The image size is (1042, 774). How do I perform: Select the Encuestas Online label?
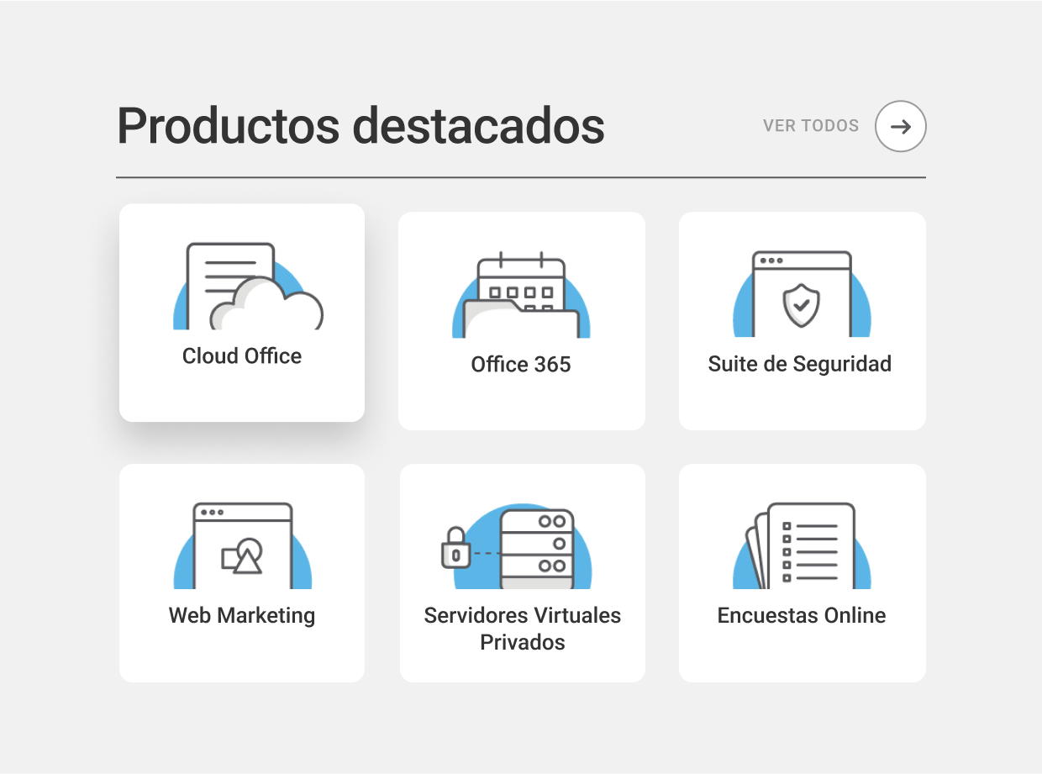[x=802, y=616]
